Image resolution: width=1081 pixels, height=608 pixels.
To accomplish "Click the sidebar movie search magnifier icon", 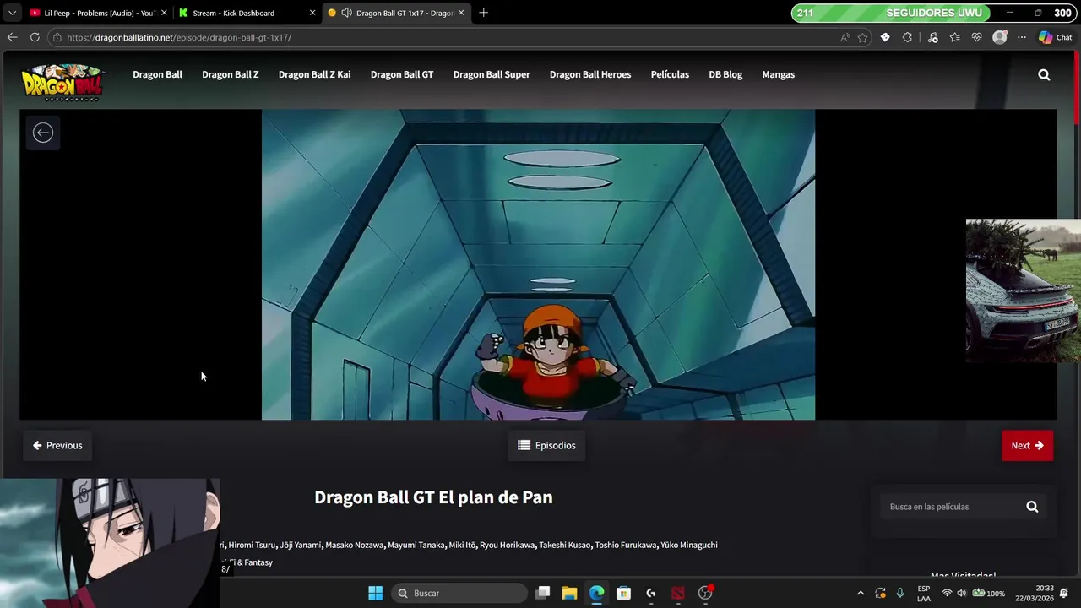I will pyautogui.click(x=1032, y=507).
